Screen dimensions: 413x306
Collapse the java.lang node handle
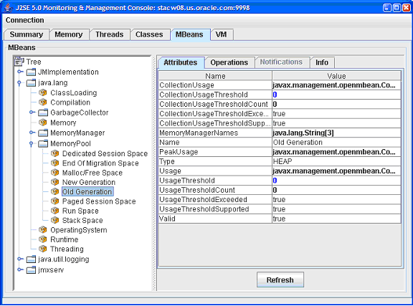pos(19,83)
